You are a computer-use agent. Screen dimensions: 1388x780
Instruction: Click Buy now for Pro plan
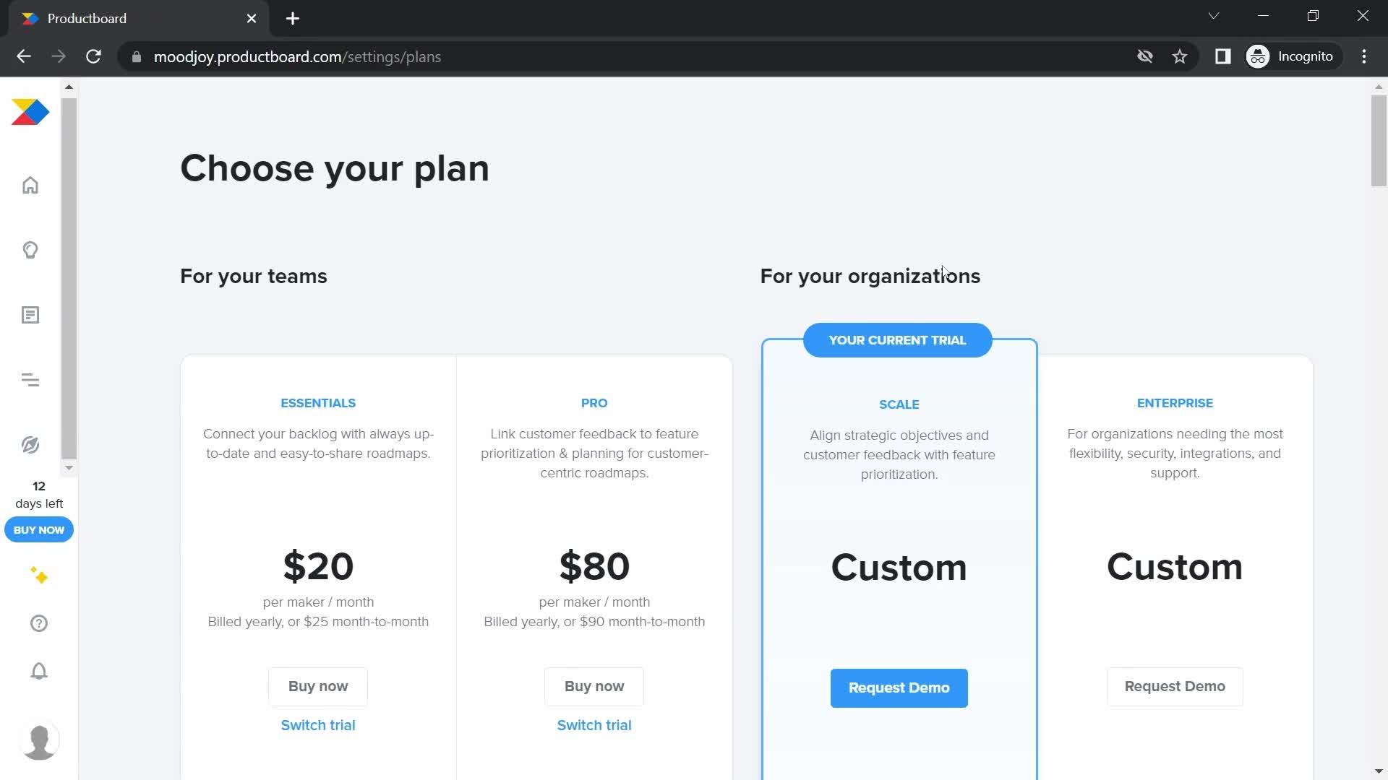pos(594,685)
